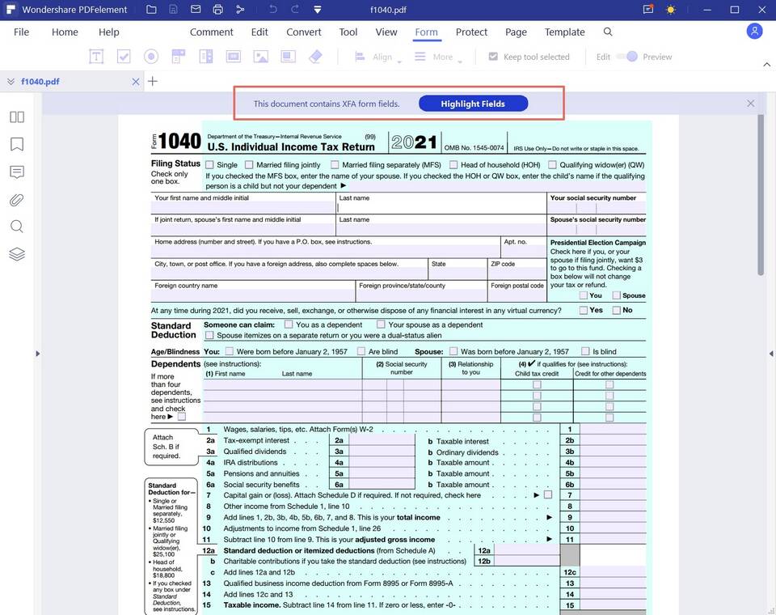776x615 pixels.
Task: Click the Share icon in title bar
Action: click(240, 10)
